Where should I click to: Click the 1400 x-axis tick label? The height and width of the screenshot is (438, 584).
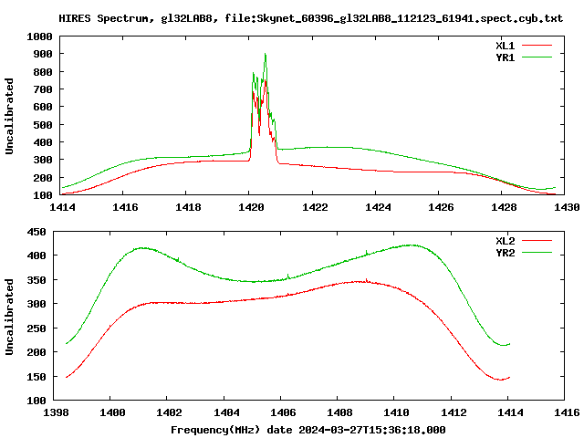(x=112, y=412)
